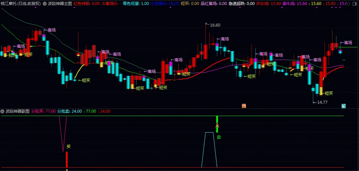359x171 pixels.
Task: Click the 离场 label nearest the 16.60 peak
Action: pyautogui.click(x=225, y=39)
